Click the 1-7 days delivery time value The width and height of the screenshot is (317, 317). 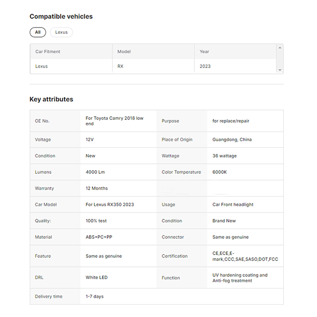[x=95, y=296]
